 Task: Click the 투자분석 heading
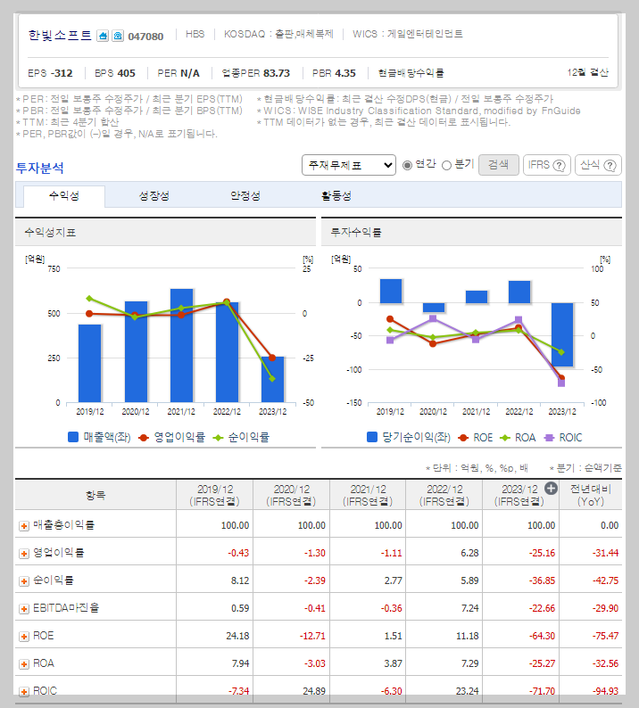point(40,168)
